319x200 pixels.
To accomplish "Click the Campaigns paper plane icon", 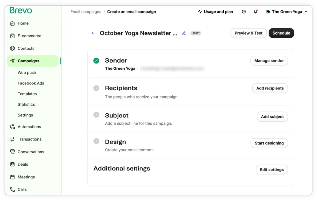I will (12, 61).
